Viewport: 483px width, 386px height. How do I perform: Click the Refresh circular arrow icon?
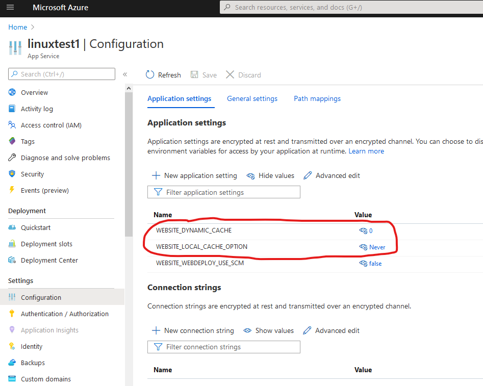(x=150, y=74)
